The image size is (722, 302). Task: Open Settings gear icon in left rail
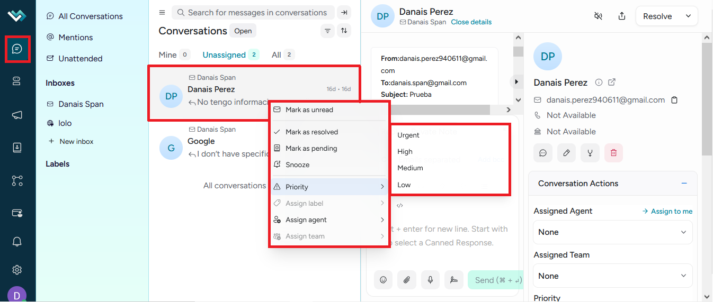click(x=17, y=270)
